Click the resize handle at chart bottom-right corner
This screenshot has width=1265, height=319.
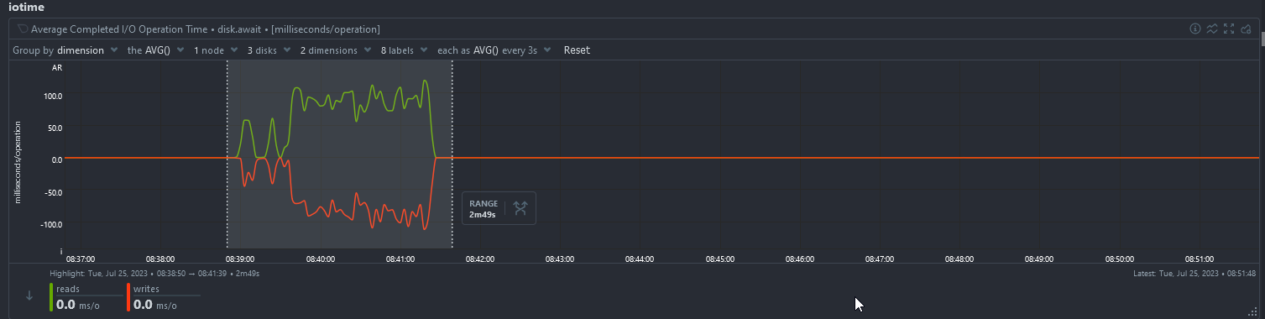[1252, 312]
